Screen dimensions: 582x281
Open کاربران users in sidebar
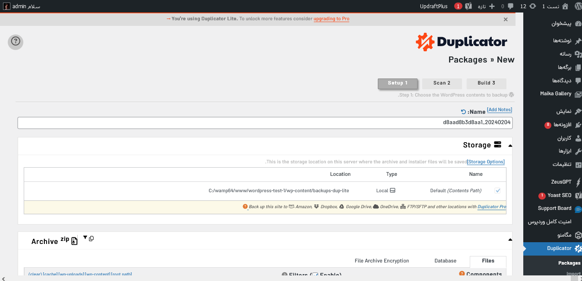point(553,138)
